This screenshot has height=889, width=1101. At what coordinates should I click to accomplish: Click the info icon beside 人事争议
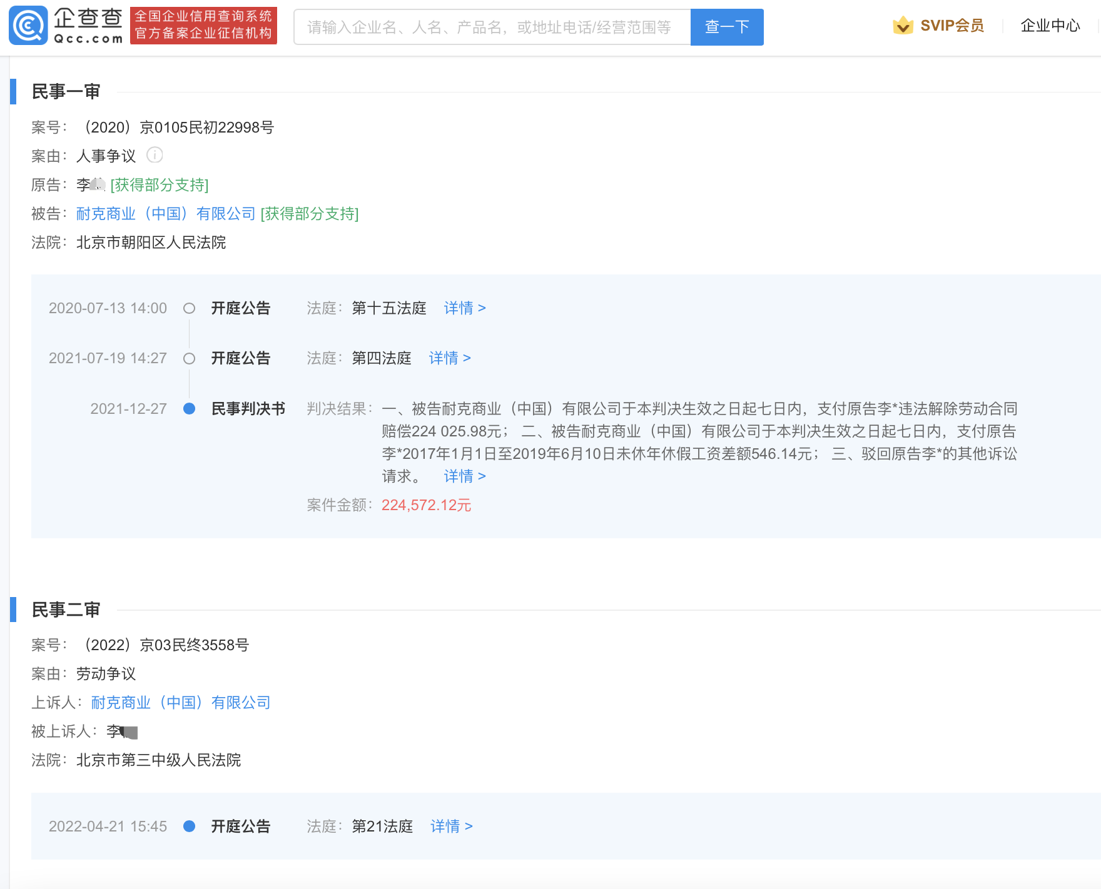pyautogui.click(x=155, y=154)
